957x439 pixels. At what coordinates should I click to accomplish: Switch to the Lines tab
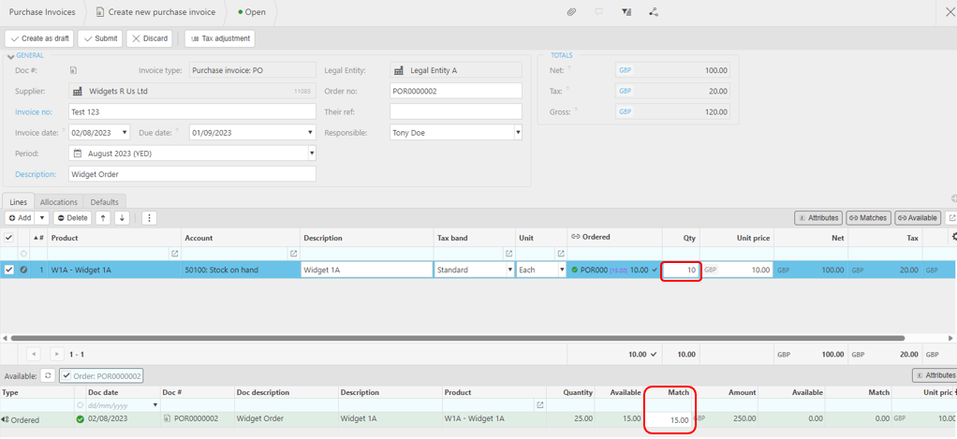click(19, 201)
